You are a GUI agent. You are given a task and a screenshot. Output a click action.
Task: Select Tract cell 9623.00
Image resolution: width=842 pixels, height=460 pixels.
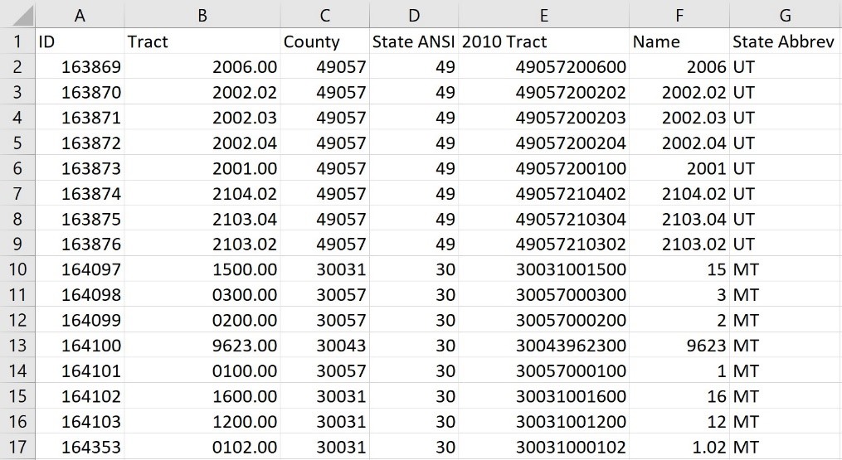tap(202, 346)
